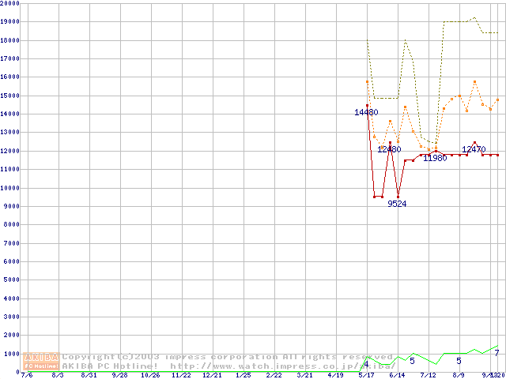
Task: Select the 10000 y-axis value
Action: pos(11,188)
